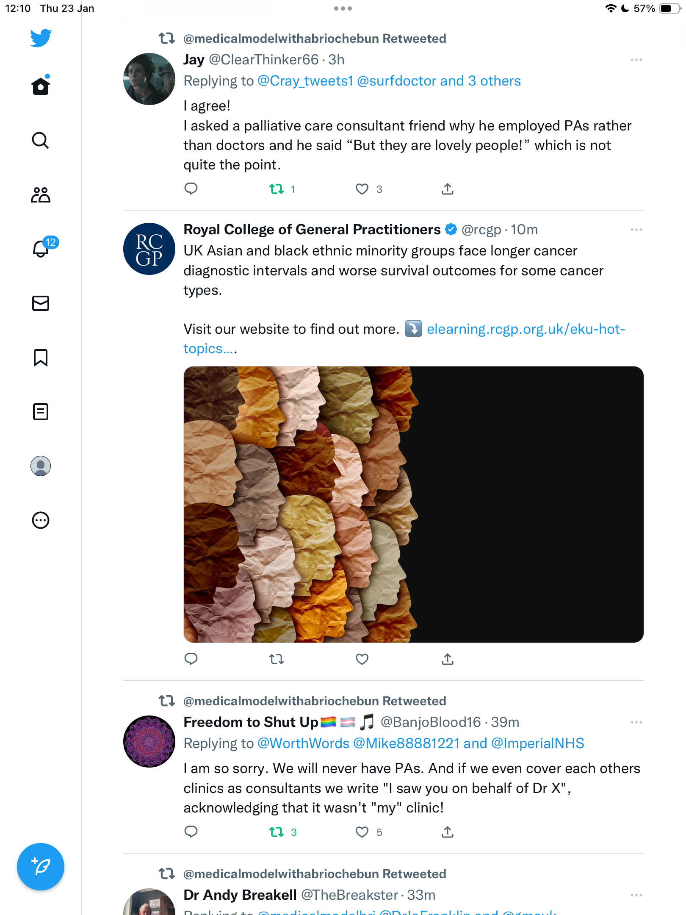Open the paper faces image in RCGP tweet
The height and width of the screenshot is (915, 686).
pyautogui.click(x=414, y=505)
